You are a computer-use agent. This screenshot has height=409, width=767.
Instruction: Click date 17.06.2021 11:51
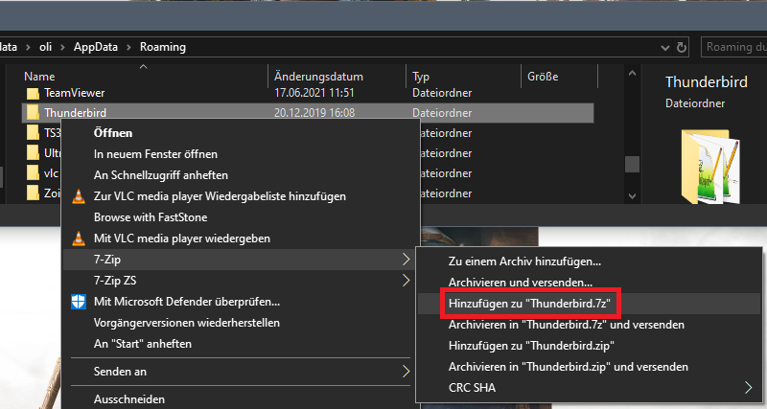314,93
